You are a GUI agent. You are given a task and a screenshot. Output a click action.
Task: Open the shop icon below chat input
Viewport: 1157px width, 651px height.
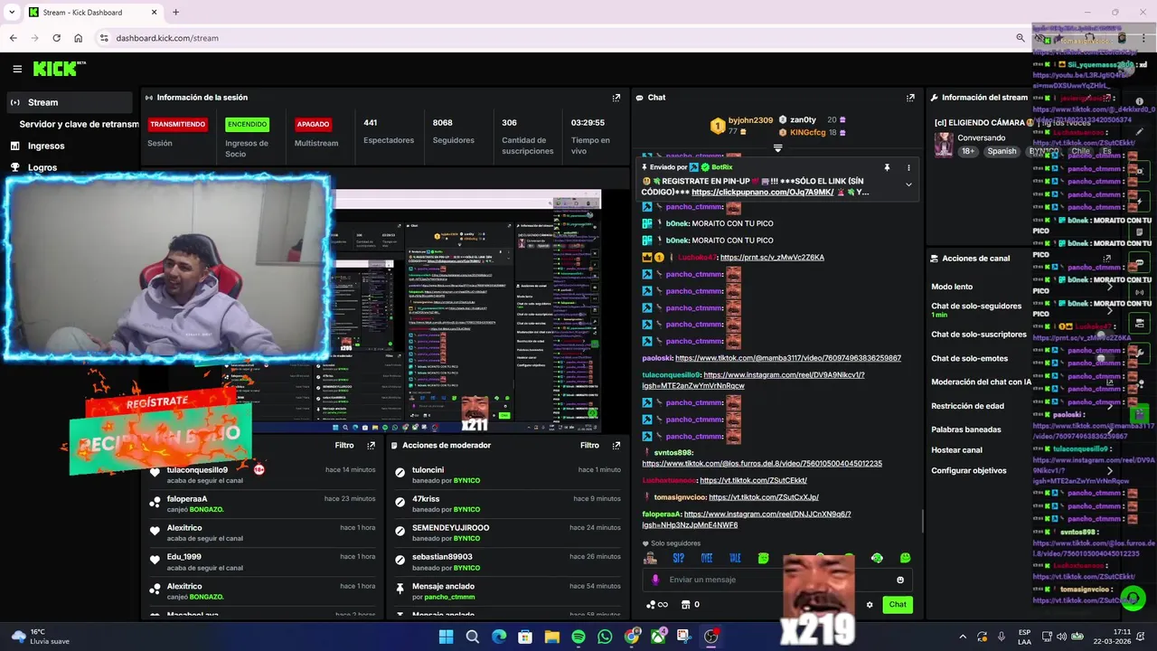pos(685,605)
